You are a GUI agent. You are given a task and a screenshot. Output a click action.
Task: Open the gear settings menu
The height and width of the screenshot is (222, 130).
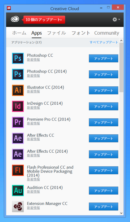coord(116,19)
